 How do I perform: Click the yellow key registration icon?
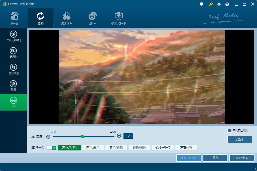(x=211, y=4)
